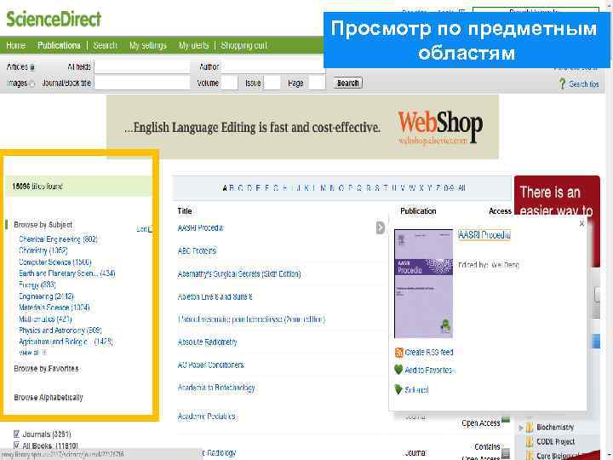Open Earth and Planetary Sciences subject
This screenshot has width=613, height=460.
click(67, 273)
